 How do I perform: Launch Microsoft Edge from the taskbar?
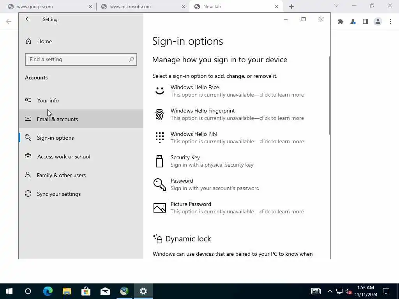click(x=48, y=291)
